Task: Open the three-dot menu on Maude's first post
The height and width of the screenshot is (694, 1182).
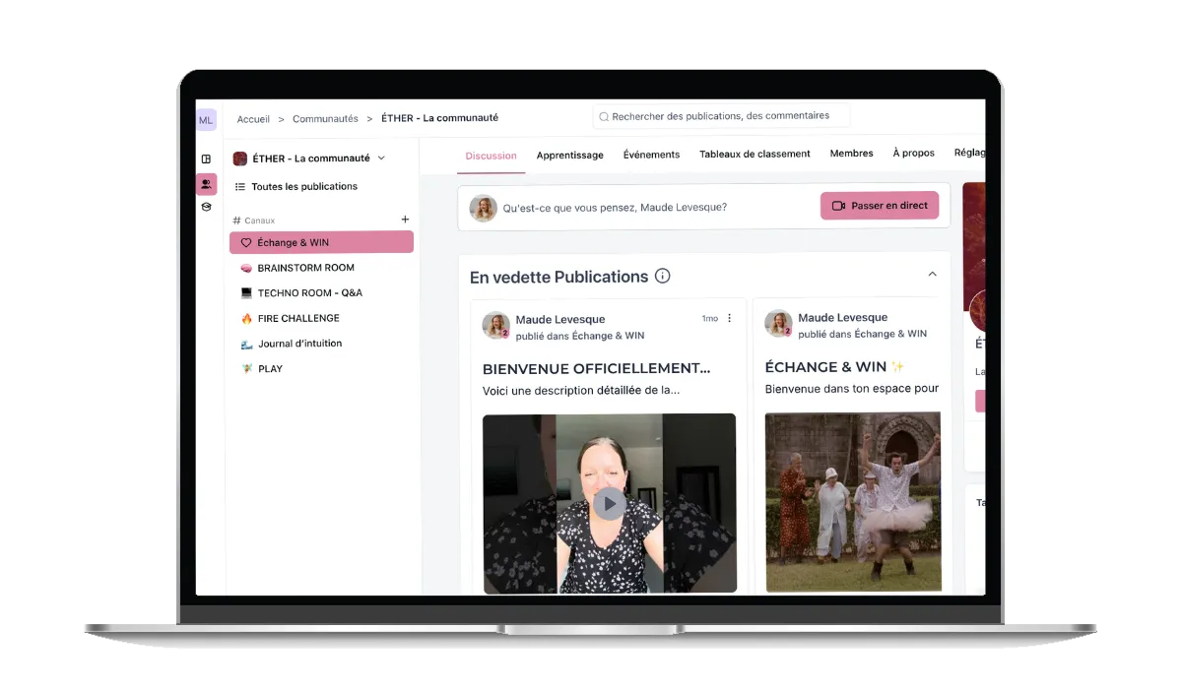Action: click(x=730, y=318)
